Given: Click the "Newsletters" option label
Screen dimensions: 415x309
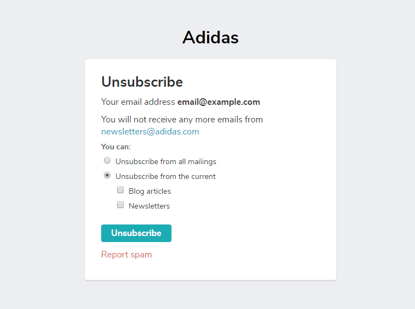Looking at the screenshot, I should pyautogui.click(x=149, y=206).
